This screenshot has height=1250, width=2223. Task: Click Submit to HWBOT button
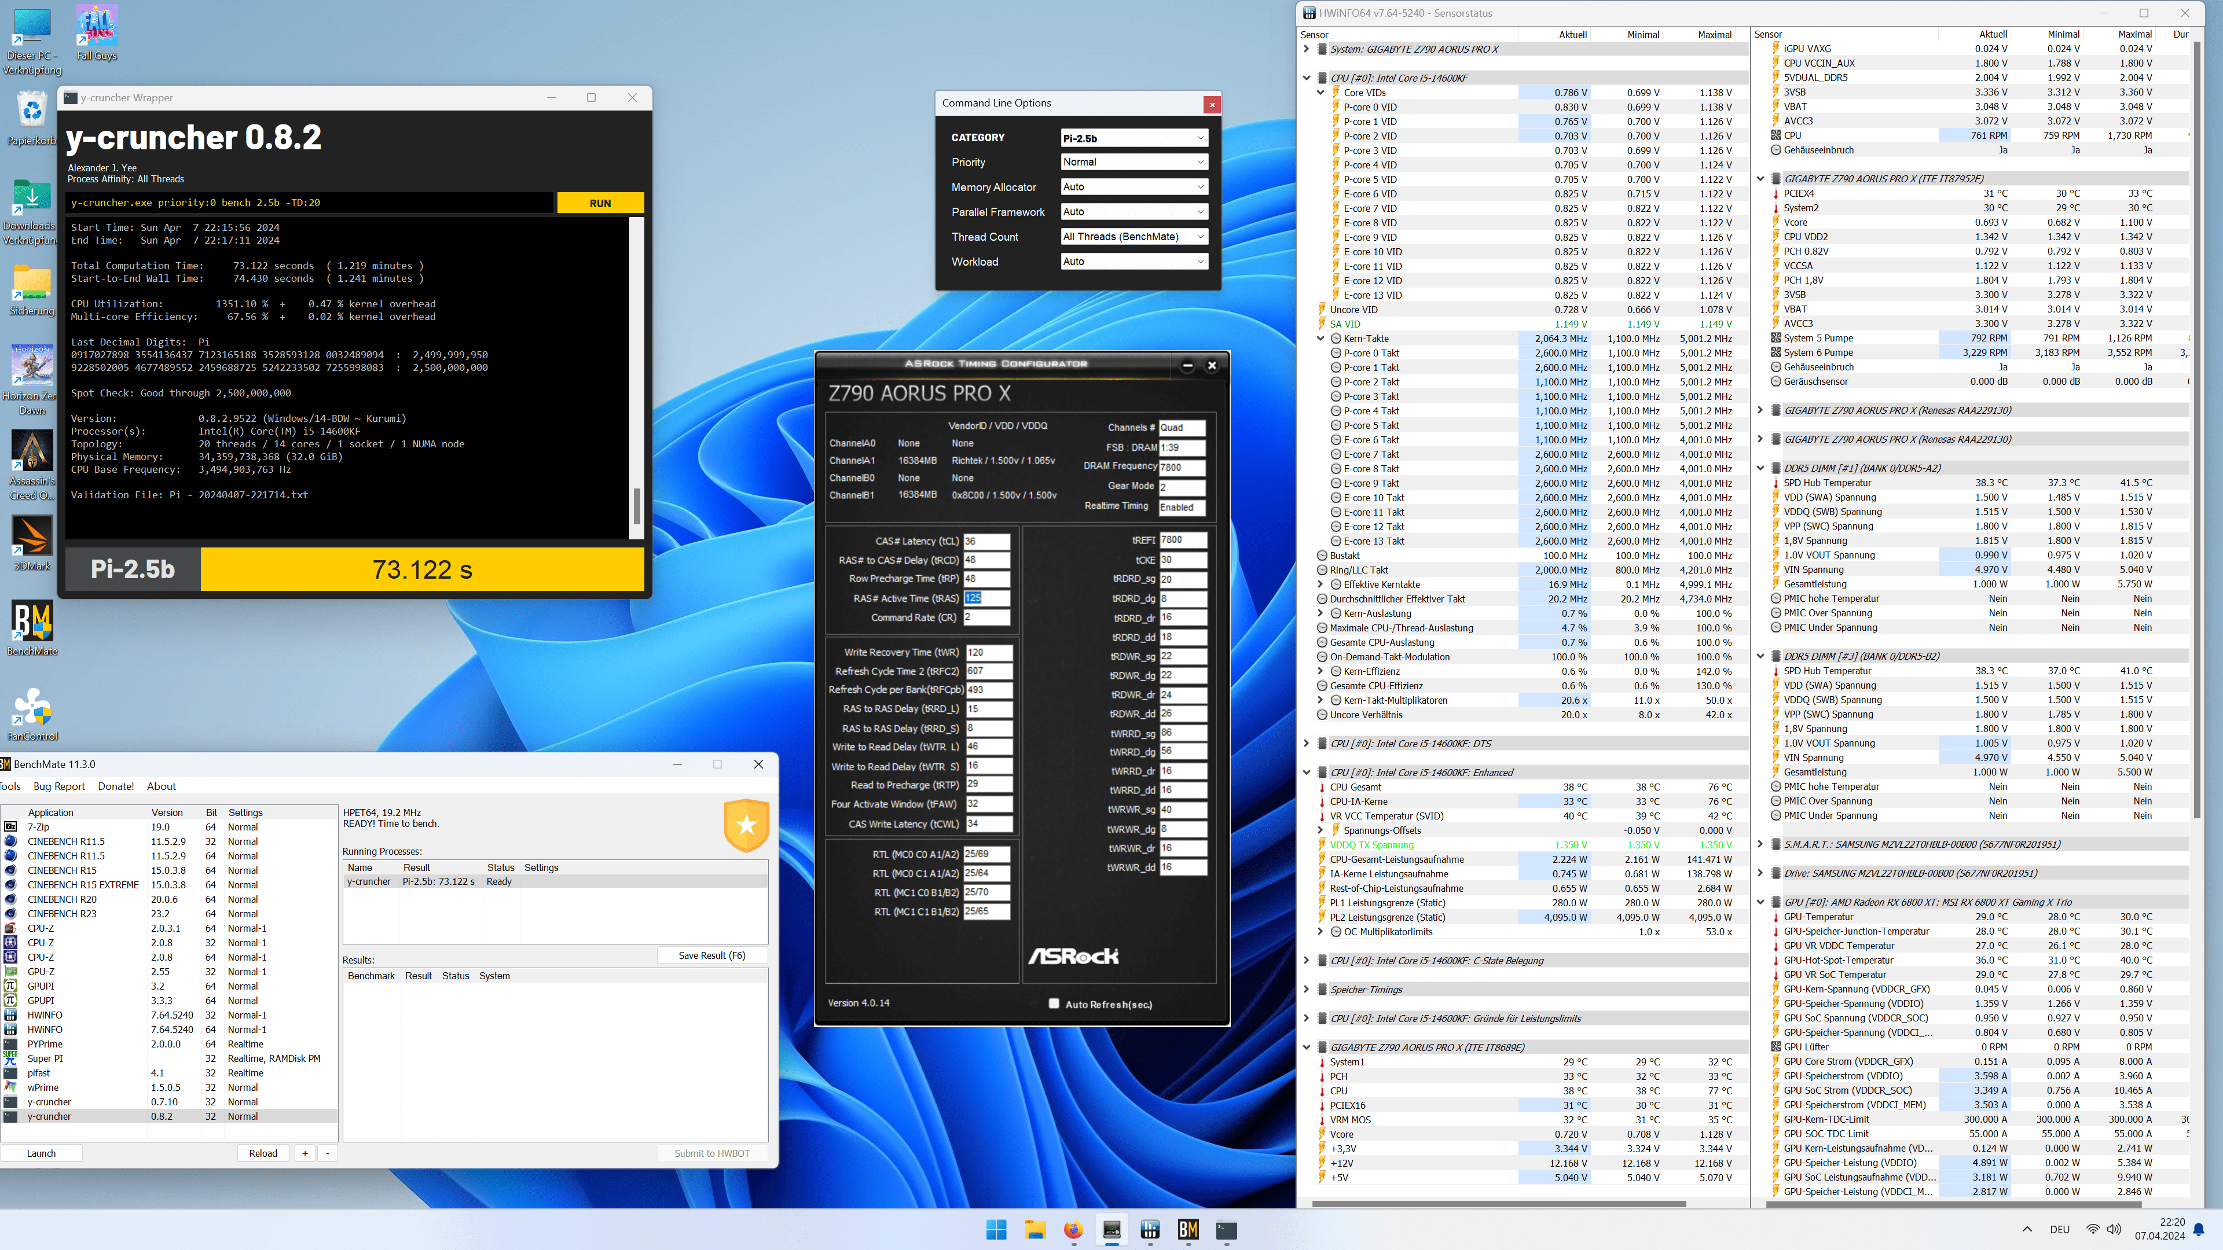712,1153
